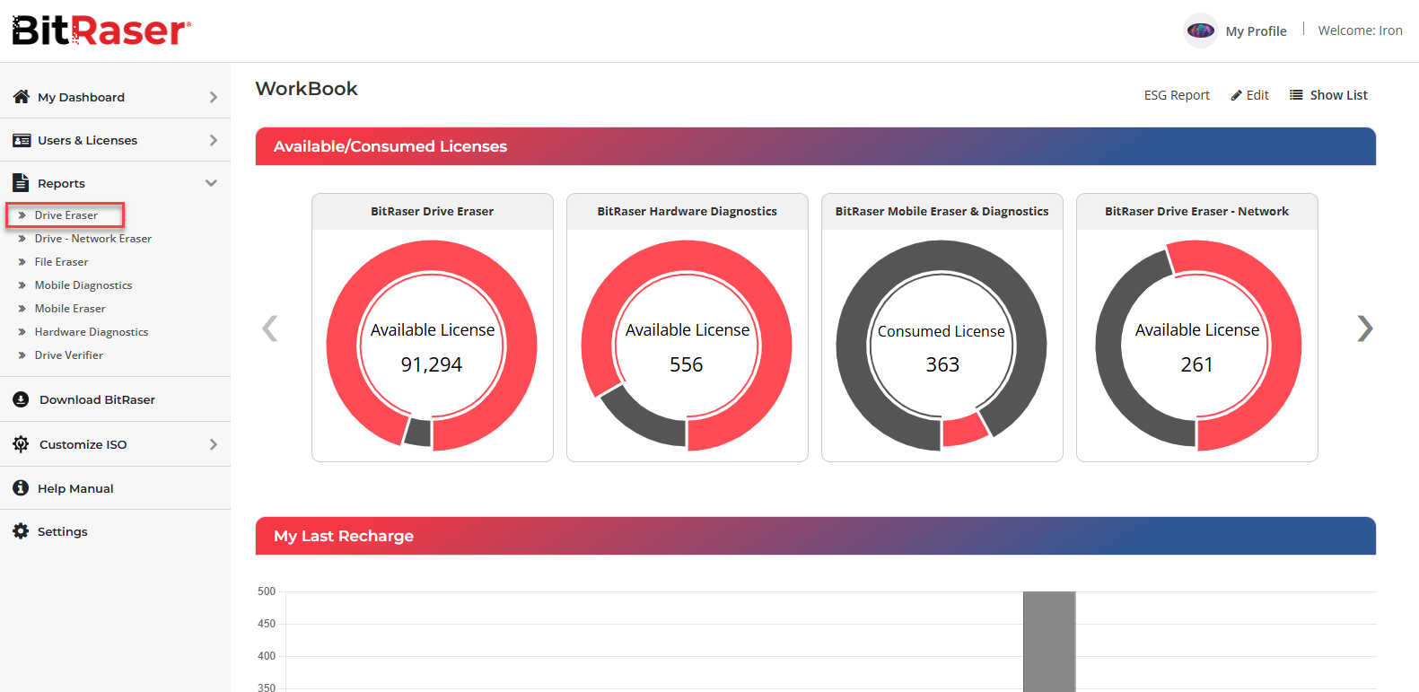The image size is (1419, 692).
Task: Click the Show List link
Action: pos(1339,95)
